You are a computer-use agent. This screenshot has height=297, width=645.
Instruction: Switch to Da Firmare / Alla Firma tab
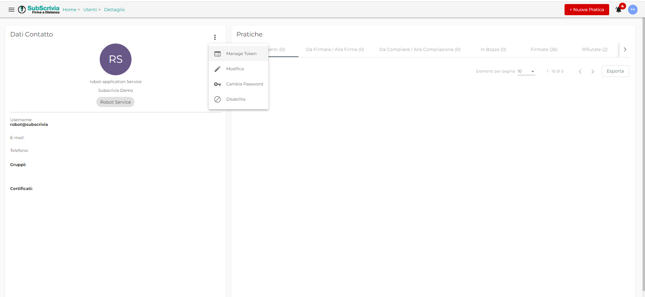click(335, 50)
